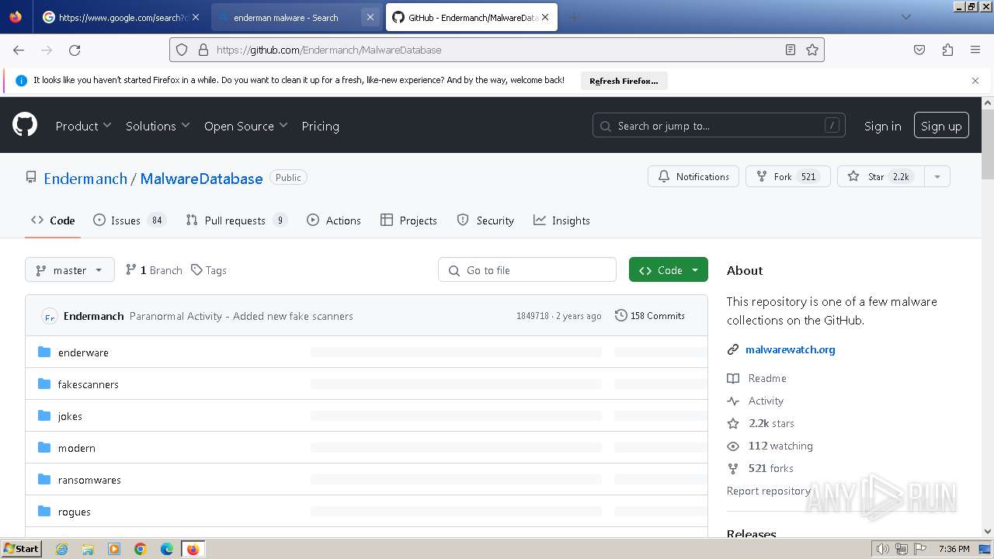The height and width of the screenshot is (559, 994).
Task: Switch to the Issues tab
Action: tap(129, 220)
